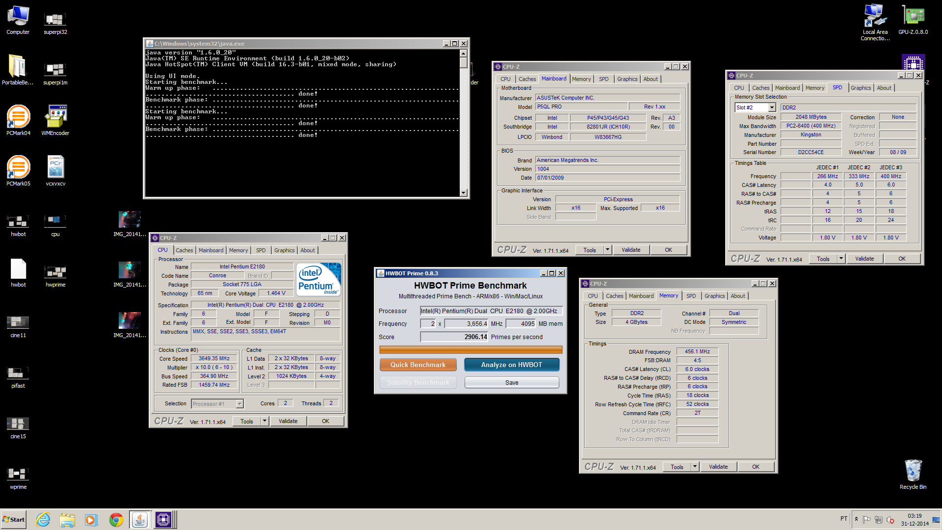The height and width of the screenshot is (530, 942).
Task: Click the Action Center flag tray icon
Action: click(867, 520)
